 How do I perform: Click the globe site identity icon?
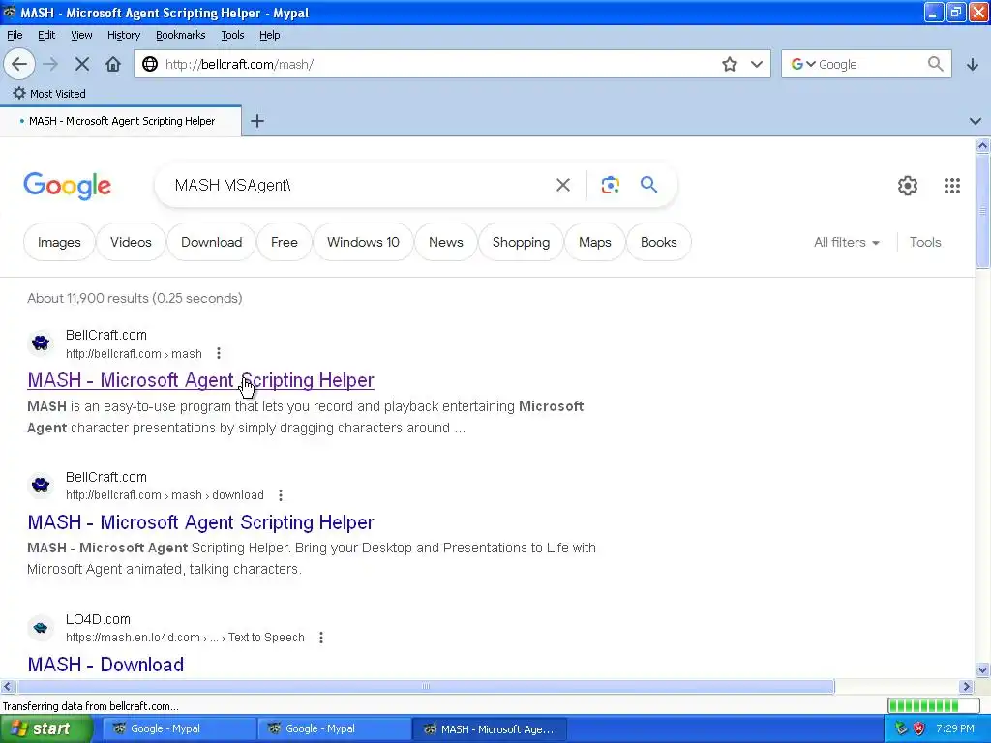pyautogui.click(x=150, y=64)
